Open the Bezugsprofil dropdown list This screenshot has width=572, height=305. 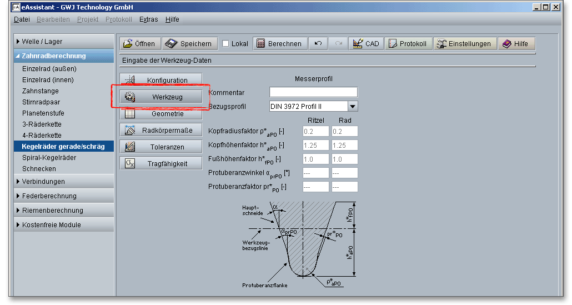pyautogui.click(x=352, y=106)
